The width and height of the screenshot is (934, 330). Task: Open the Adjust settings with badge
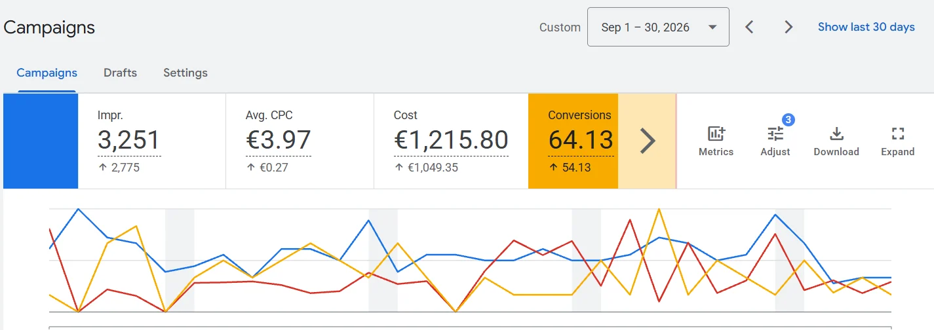click(775, 141)
